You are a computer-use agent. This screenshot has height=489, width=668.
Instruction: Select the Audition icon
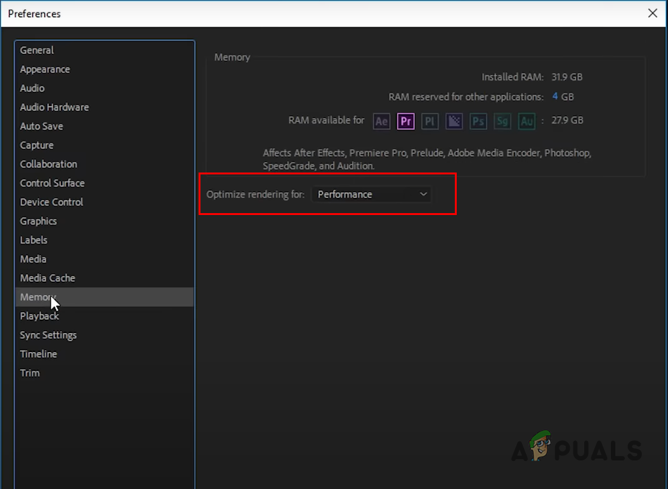pyautogui.click(x=526, y=121)
